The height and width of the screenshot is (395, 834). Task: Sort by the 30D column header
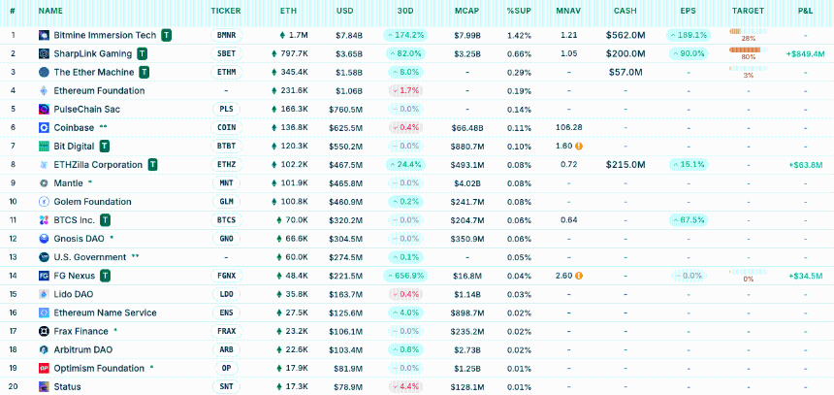click(405, 10)
